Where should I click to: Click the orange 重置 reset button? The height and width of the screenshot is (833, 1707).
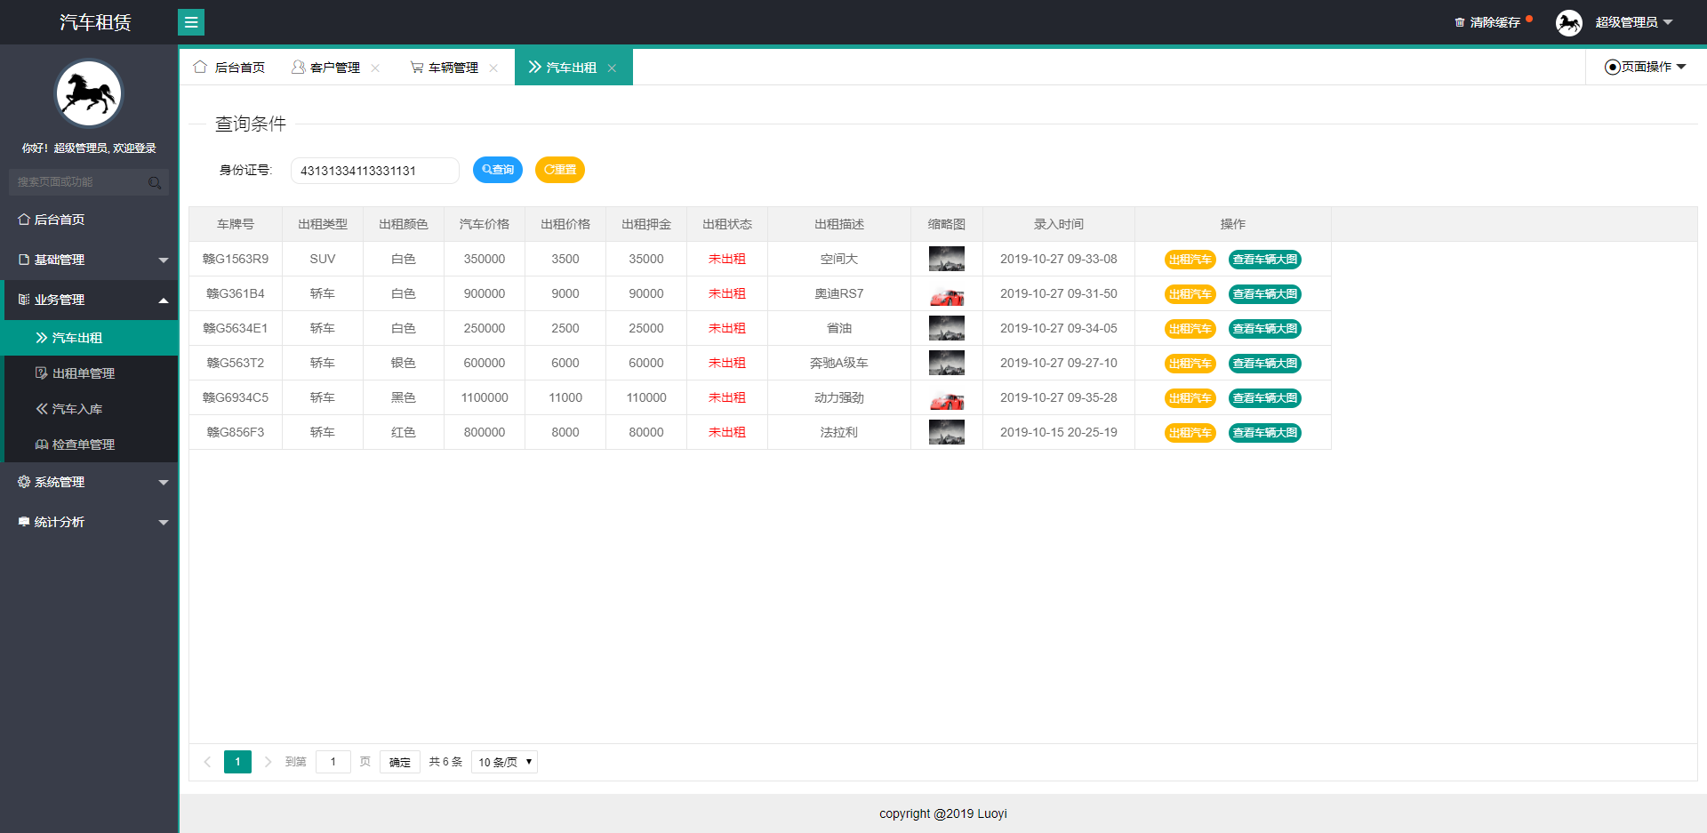pyautogui.click(x=560, y=170)
